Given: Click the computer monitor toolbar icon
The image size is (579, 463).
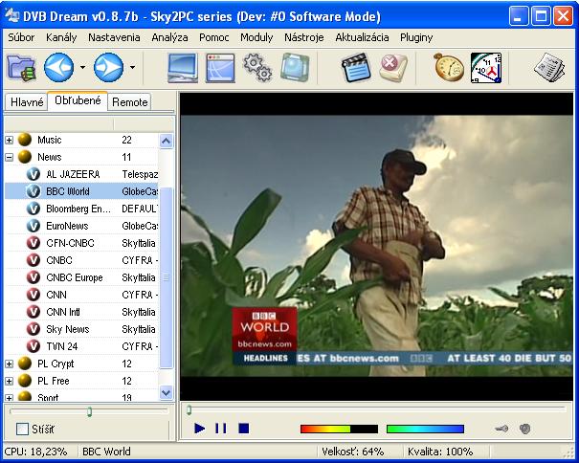Looking at the screenshot, I should (183, 68).
